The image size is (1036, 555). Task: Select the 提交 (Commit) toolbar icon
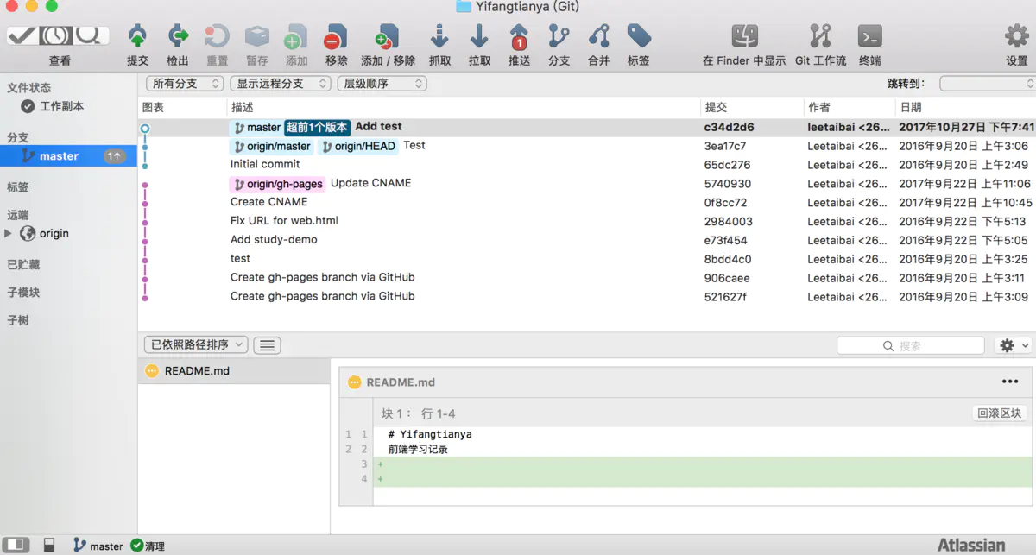coord(137,38)
